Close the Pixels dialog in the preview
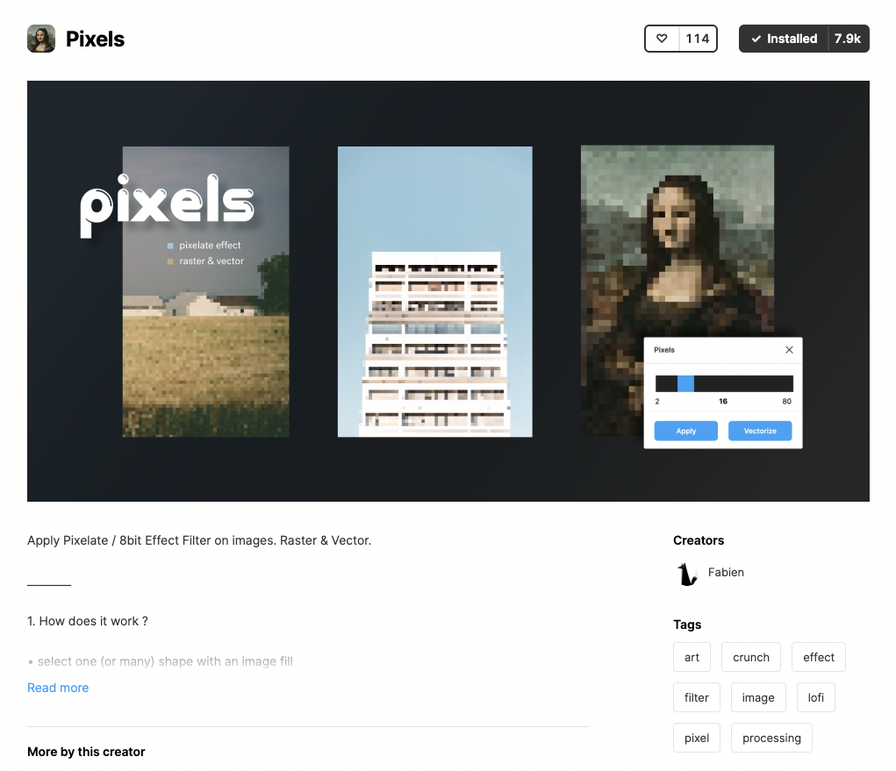896x771 pixels. click(789, 349)
